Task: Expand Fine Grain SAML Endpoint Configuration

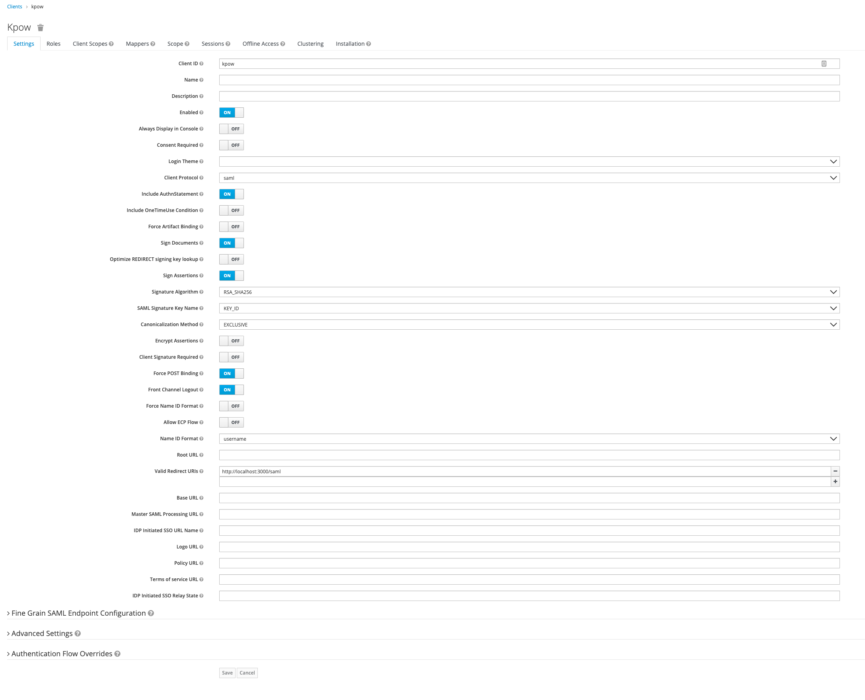Action: pyautogui.click(x=78, y=613)
